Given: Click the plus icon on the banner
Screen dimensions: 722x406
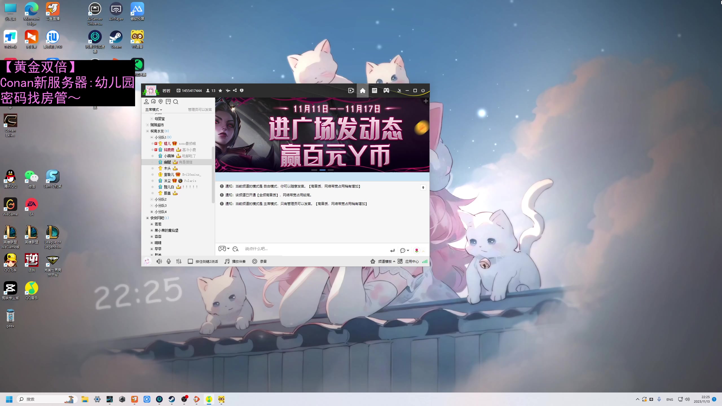Looking at the screenshot, I should 426,101.
